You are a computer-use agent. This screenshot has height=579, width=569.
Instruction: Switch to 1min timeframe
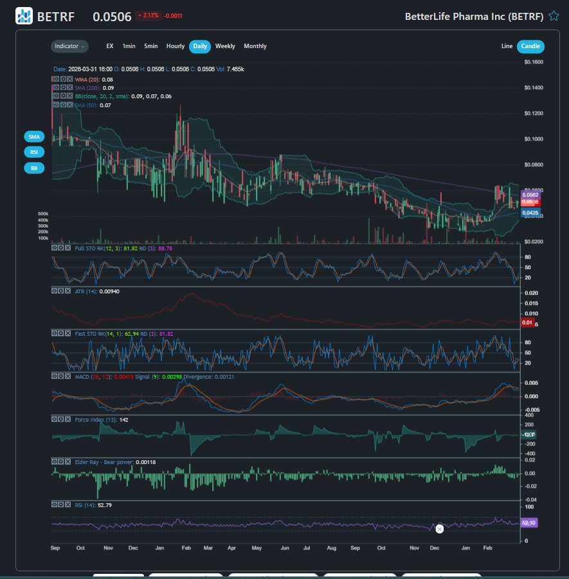[129, 46]
